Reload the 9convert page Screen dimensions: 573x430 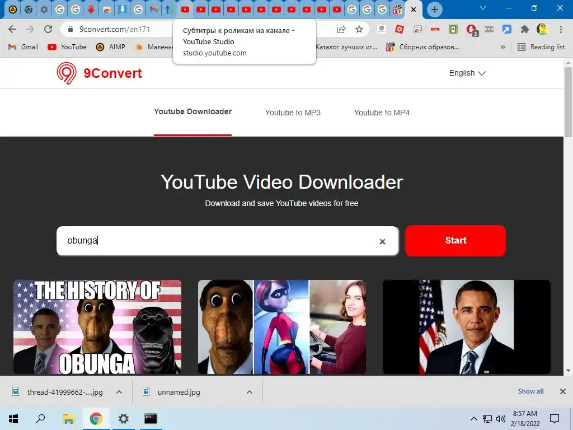(48, 29)
